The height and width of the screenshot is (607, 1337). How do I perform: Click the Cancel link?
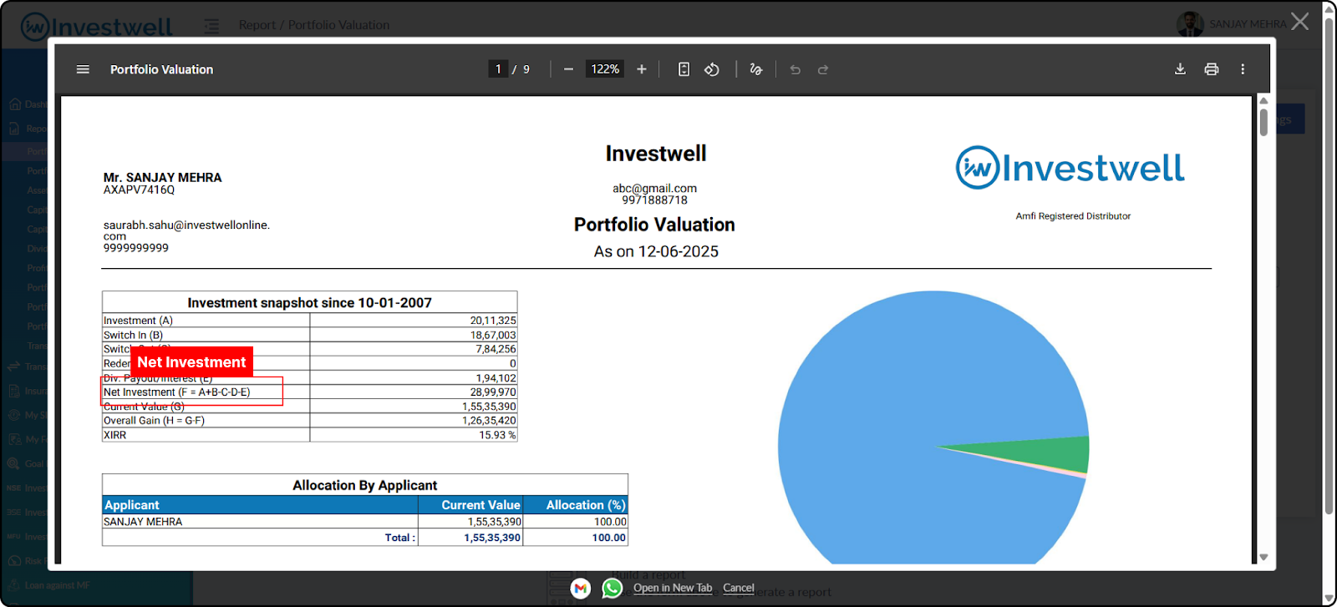click(739, 588)
